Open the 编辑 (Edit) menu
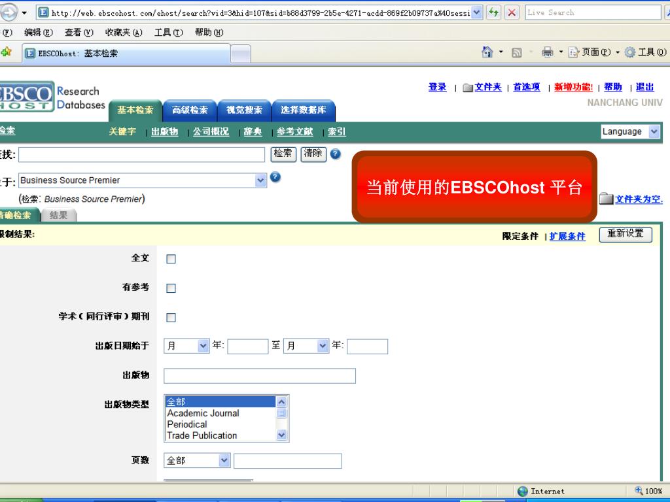 (x=39, y=33)
